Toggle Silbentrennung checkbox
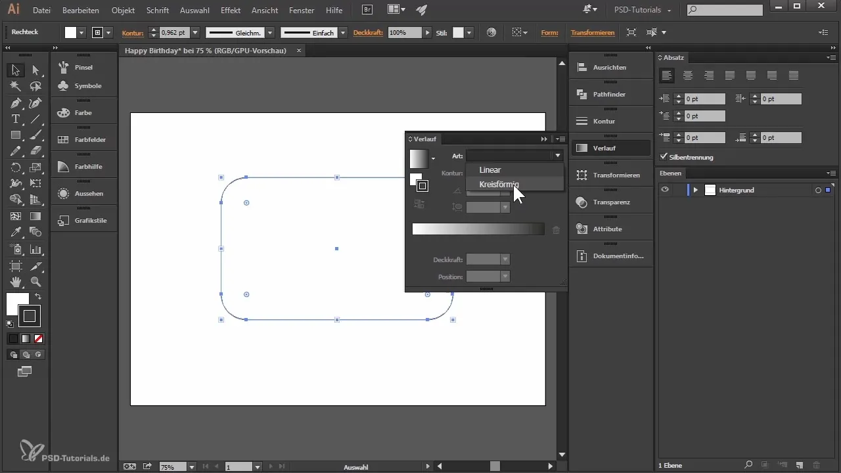 tap(664, 157)
